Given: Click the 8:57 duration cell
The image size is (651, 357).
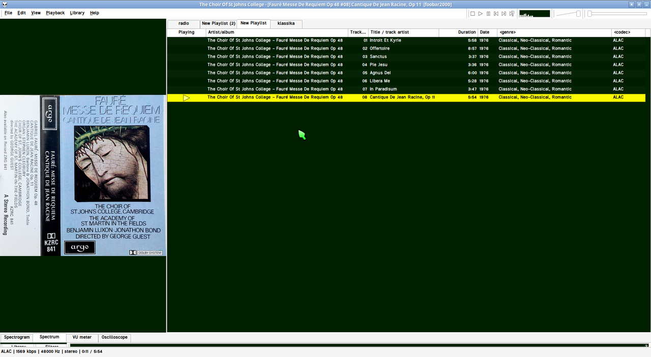Looking at the screenshot, I should coord(472,48).
